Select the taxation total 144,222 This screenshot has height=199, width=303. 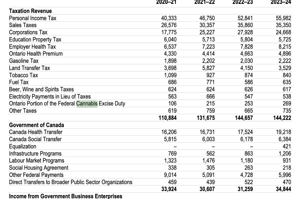point(282,118)
